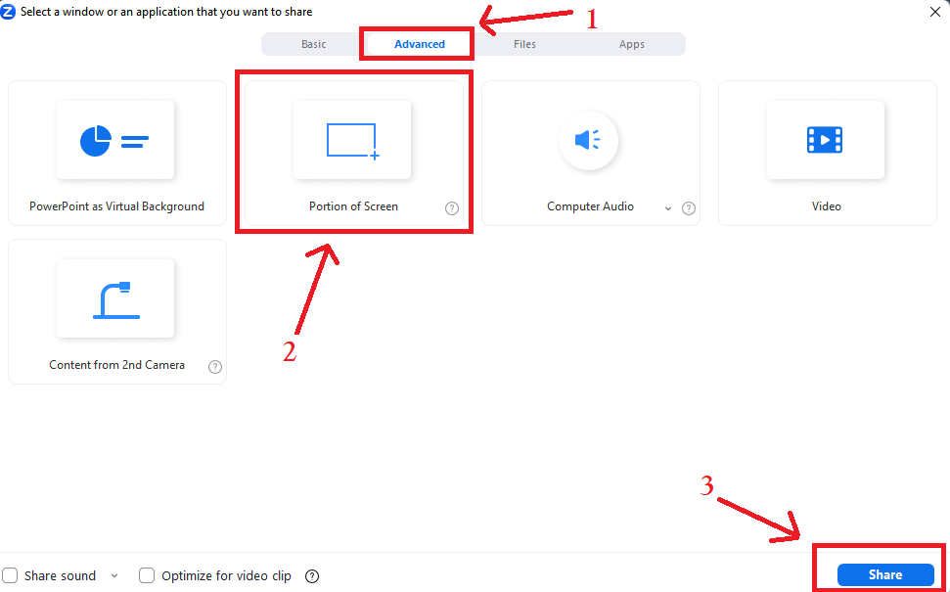Image resolution: width=950 pixels, height=592 pixels.
Task: Click the Zoom logo in the title bar
Action: point(10,11)
